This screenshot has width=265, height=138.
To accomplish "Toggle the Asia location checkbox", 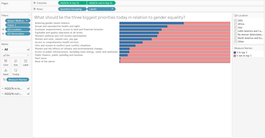I will click(x=235, y=27).
